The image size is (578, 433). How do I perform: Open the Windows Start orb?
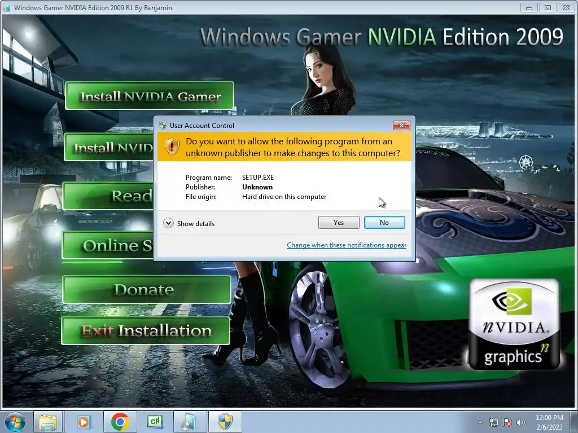click(x=15, y=422)
